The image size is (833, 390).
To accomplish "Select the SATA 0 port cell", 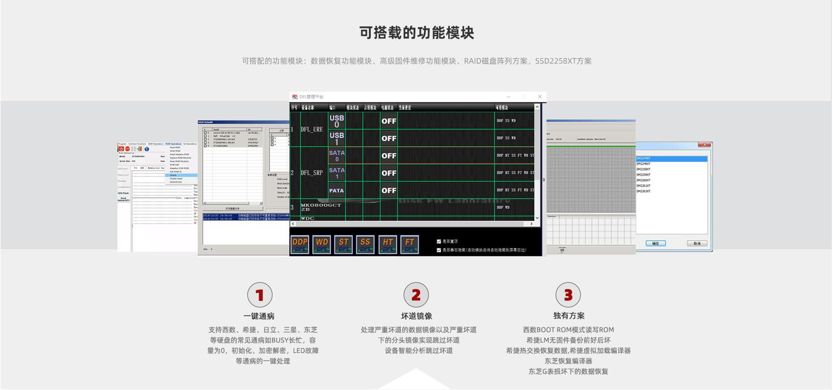I will (x=336, y=156).
